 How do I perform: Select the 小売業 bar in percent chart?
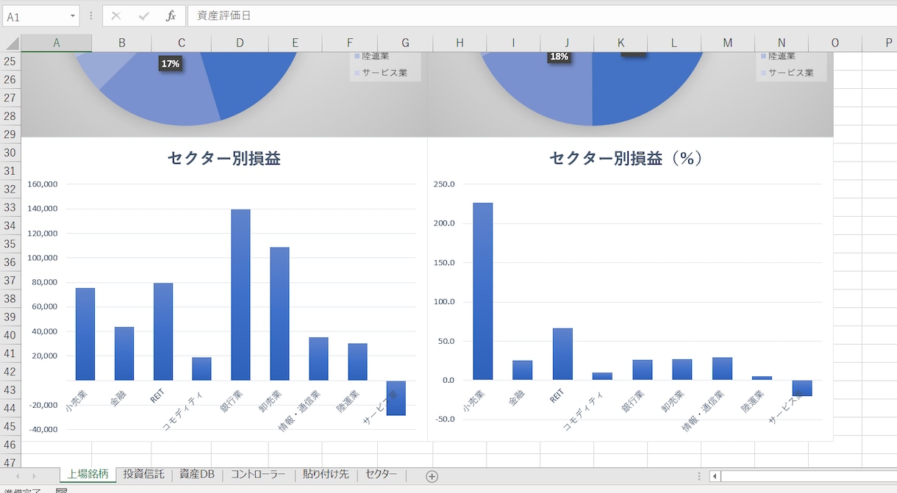482,291
